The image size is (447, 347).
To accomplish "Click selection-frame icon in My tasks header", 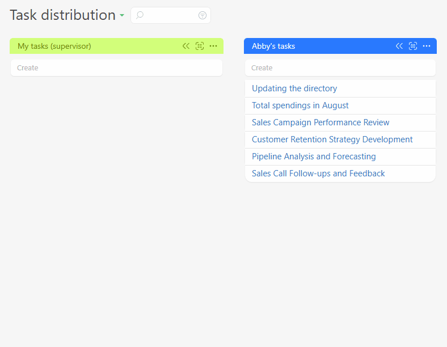I will pos(200,46).
